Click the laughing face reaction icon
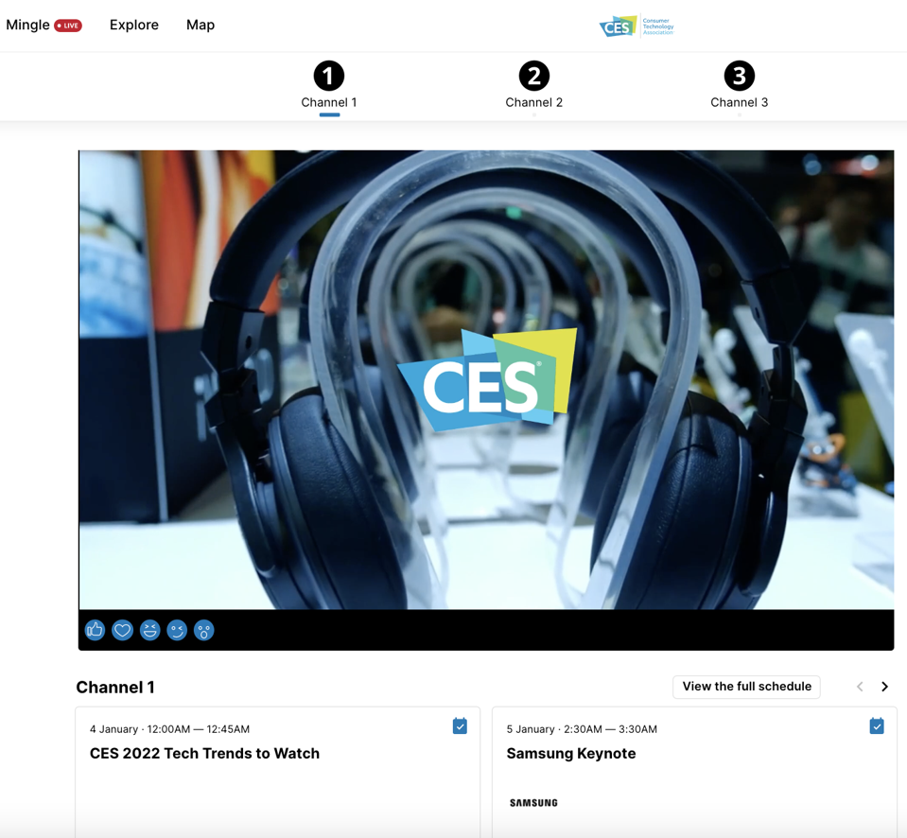 click(149, 630)
